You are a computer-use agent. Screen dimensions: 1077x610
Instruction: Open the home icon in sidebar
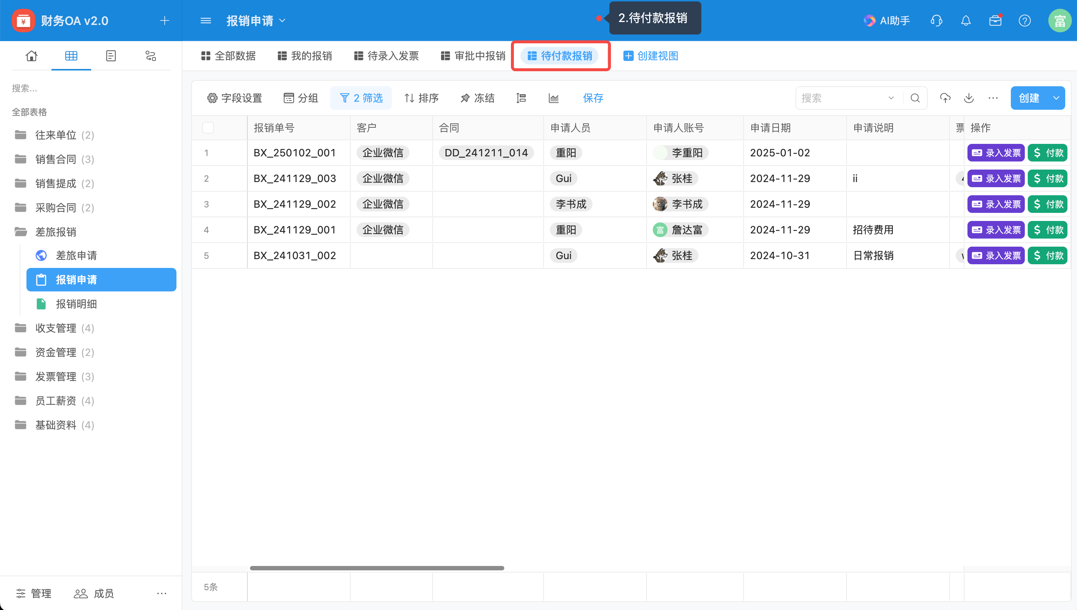click(32, 56)
